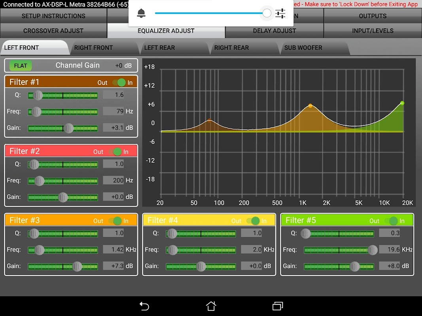This screenshot has height=316, width=422.
Task: Tap the notification bell icon
Action: point(141,13)
